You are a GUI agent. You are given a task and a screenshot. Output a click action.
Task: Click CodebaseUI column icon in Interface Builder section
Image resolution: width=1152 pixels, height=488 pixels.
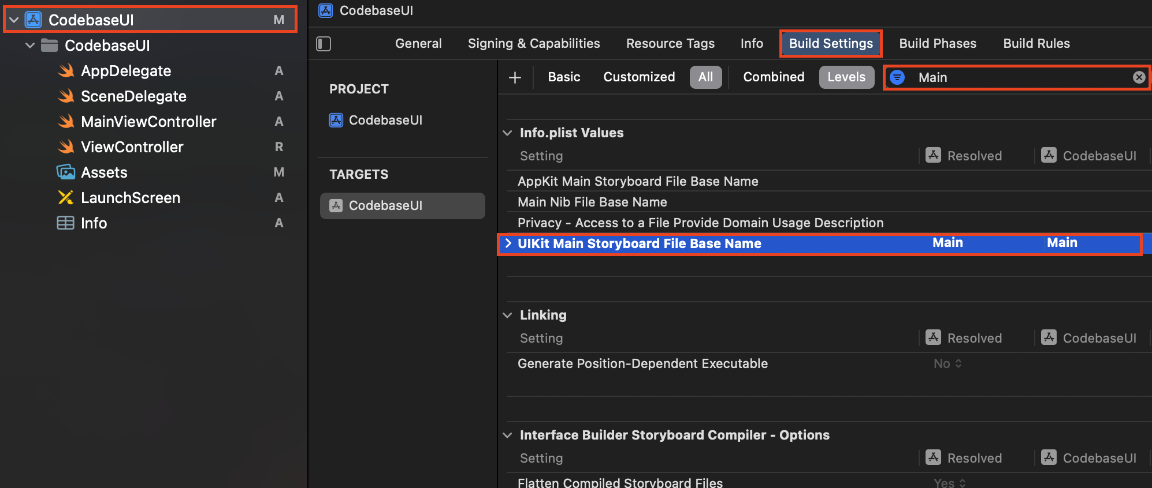tap(1049, 457)
